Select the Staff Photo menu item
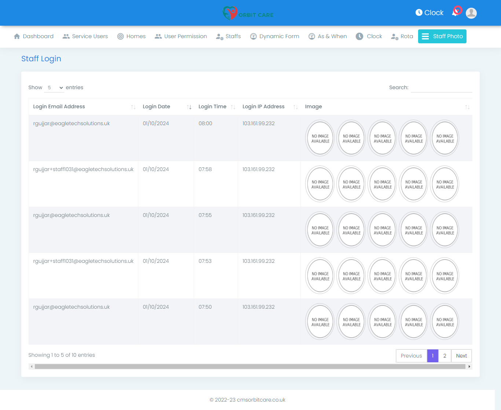 (442, 36)
